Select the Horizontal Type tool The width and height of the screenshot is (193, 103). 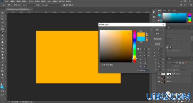(x=2, y=65)
